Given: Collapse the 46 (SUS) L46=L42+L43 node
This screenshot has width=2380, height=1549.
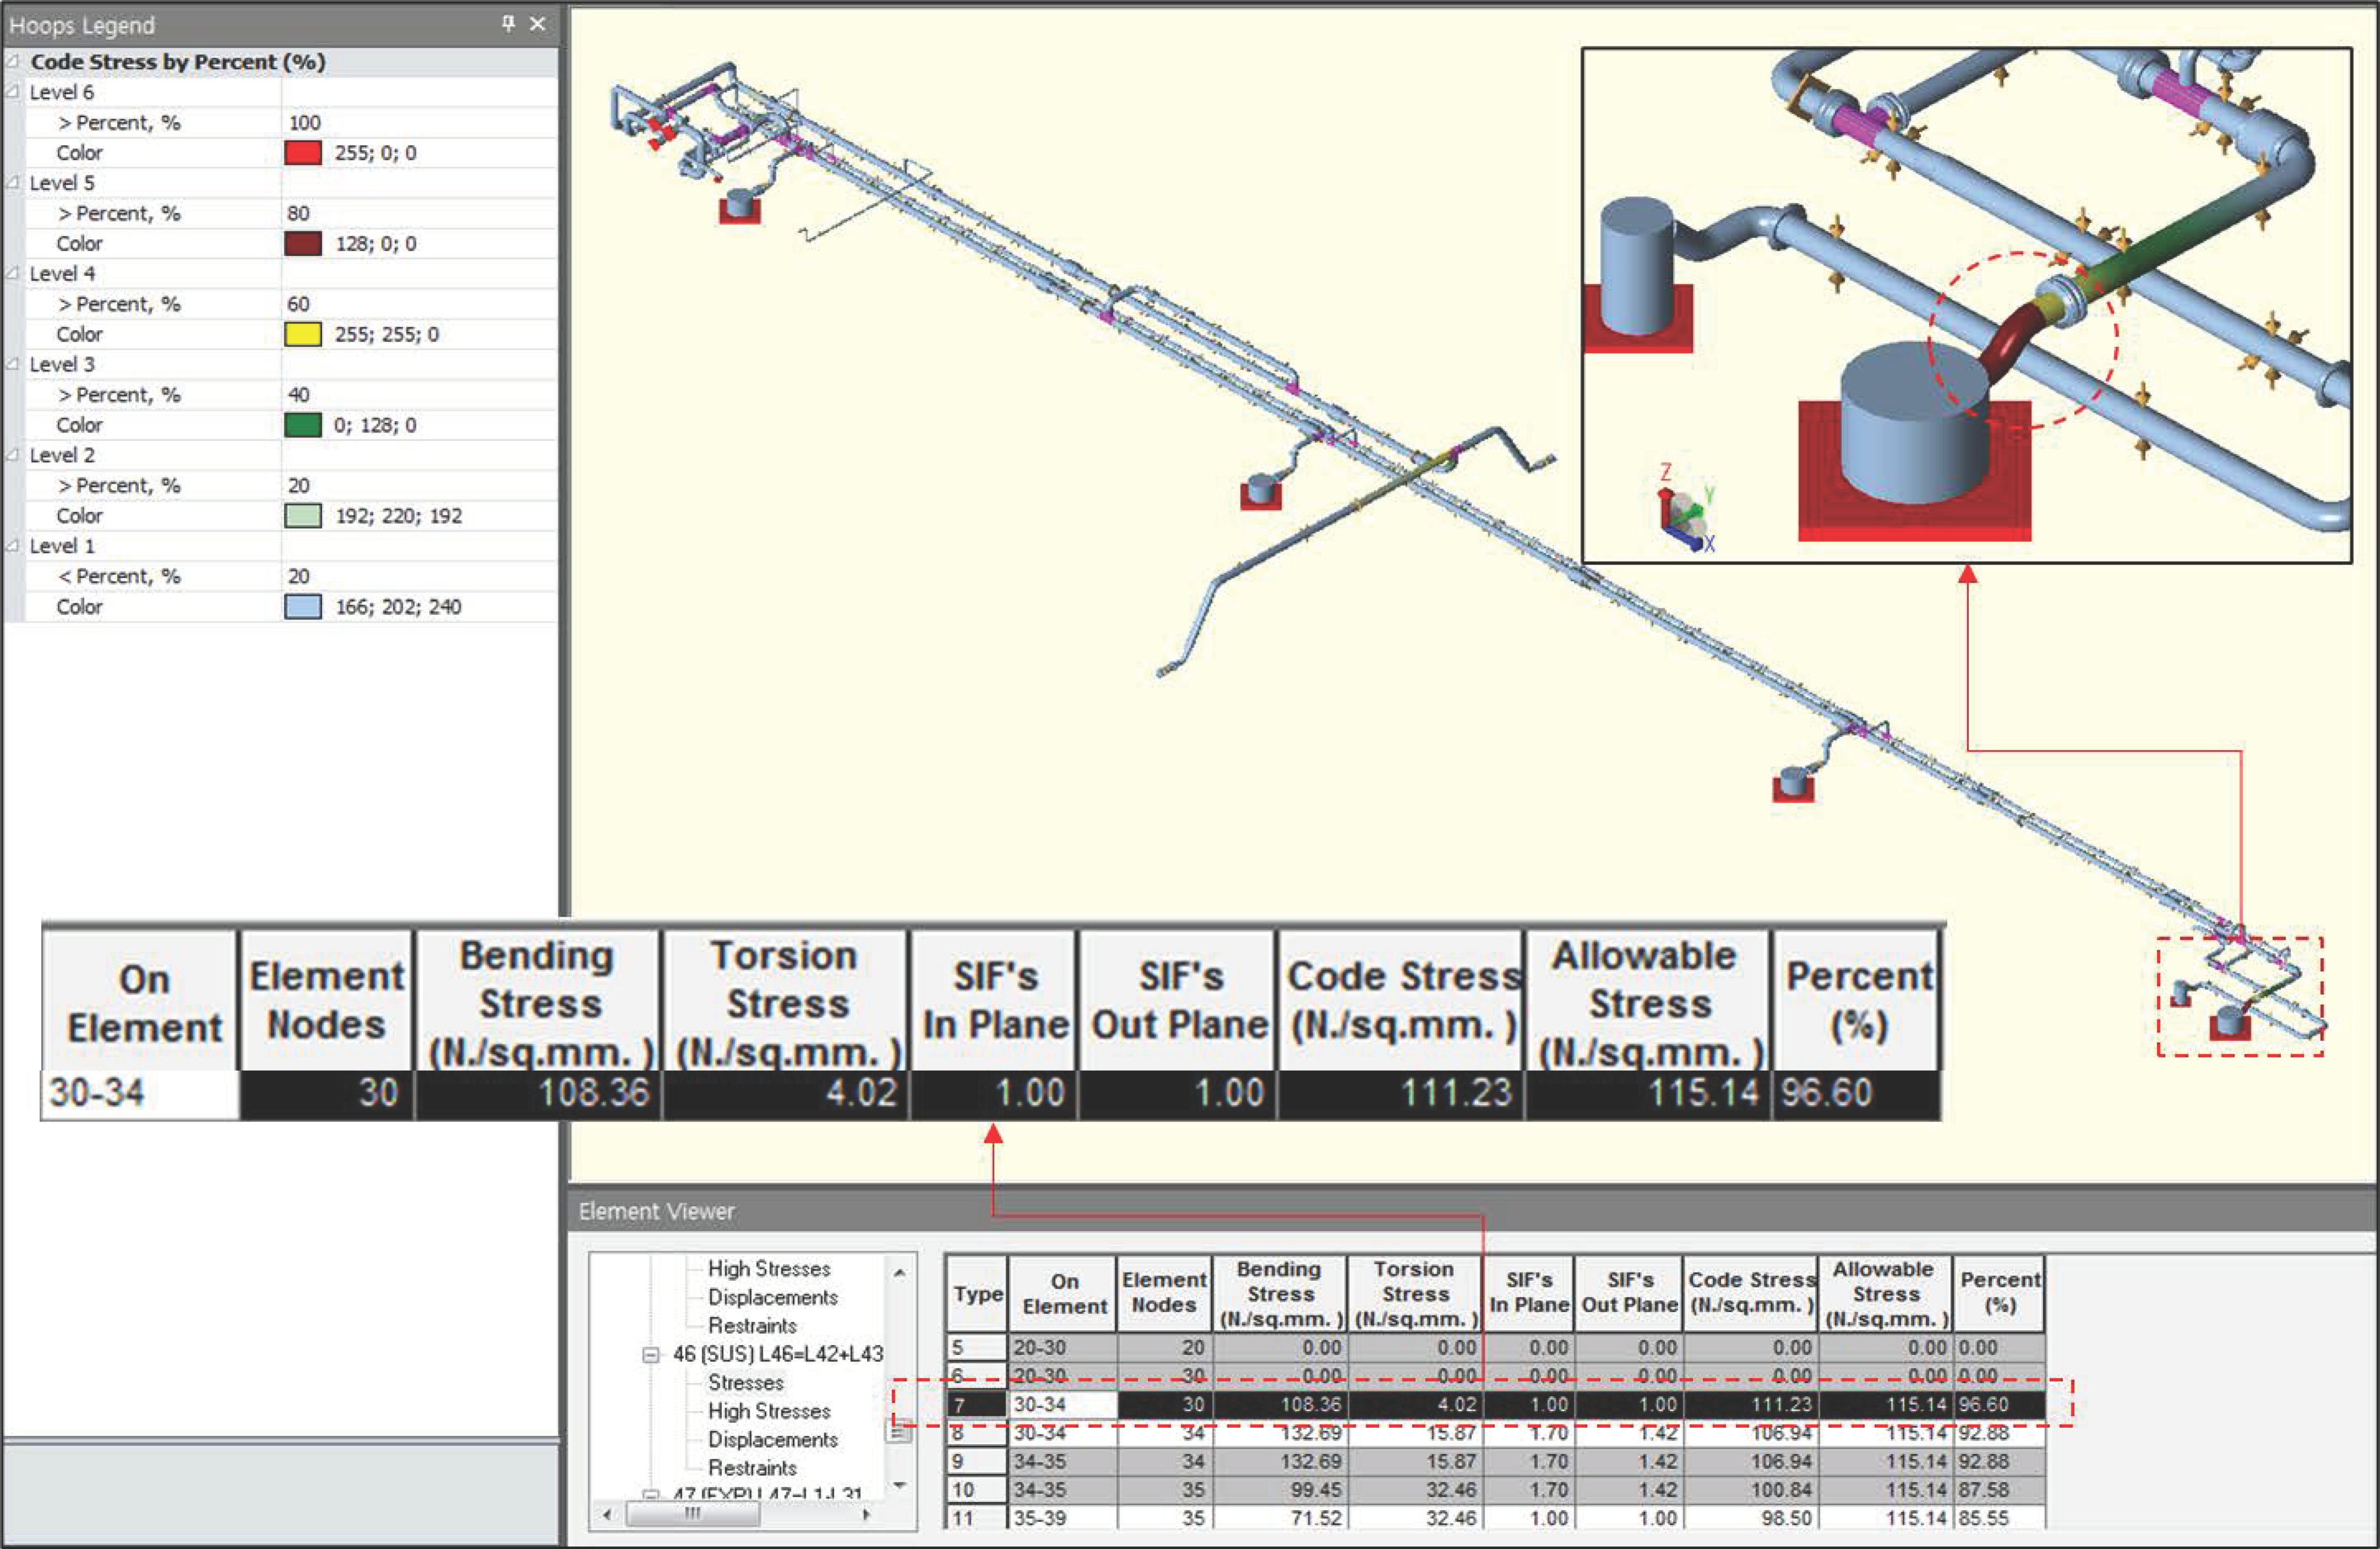Looking at the screenshot, I should click(x=650, y=1355).
